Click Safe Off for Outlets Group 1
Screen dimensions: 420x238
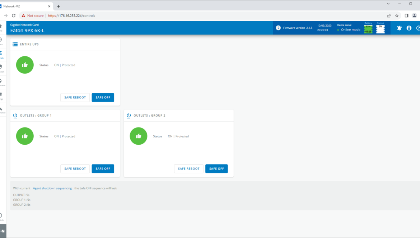click(x=103, y=169)
